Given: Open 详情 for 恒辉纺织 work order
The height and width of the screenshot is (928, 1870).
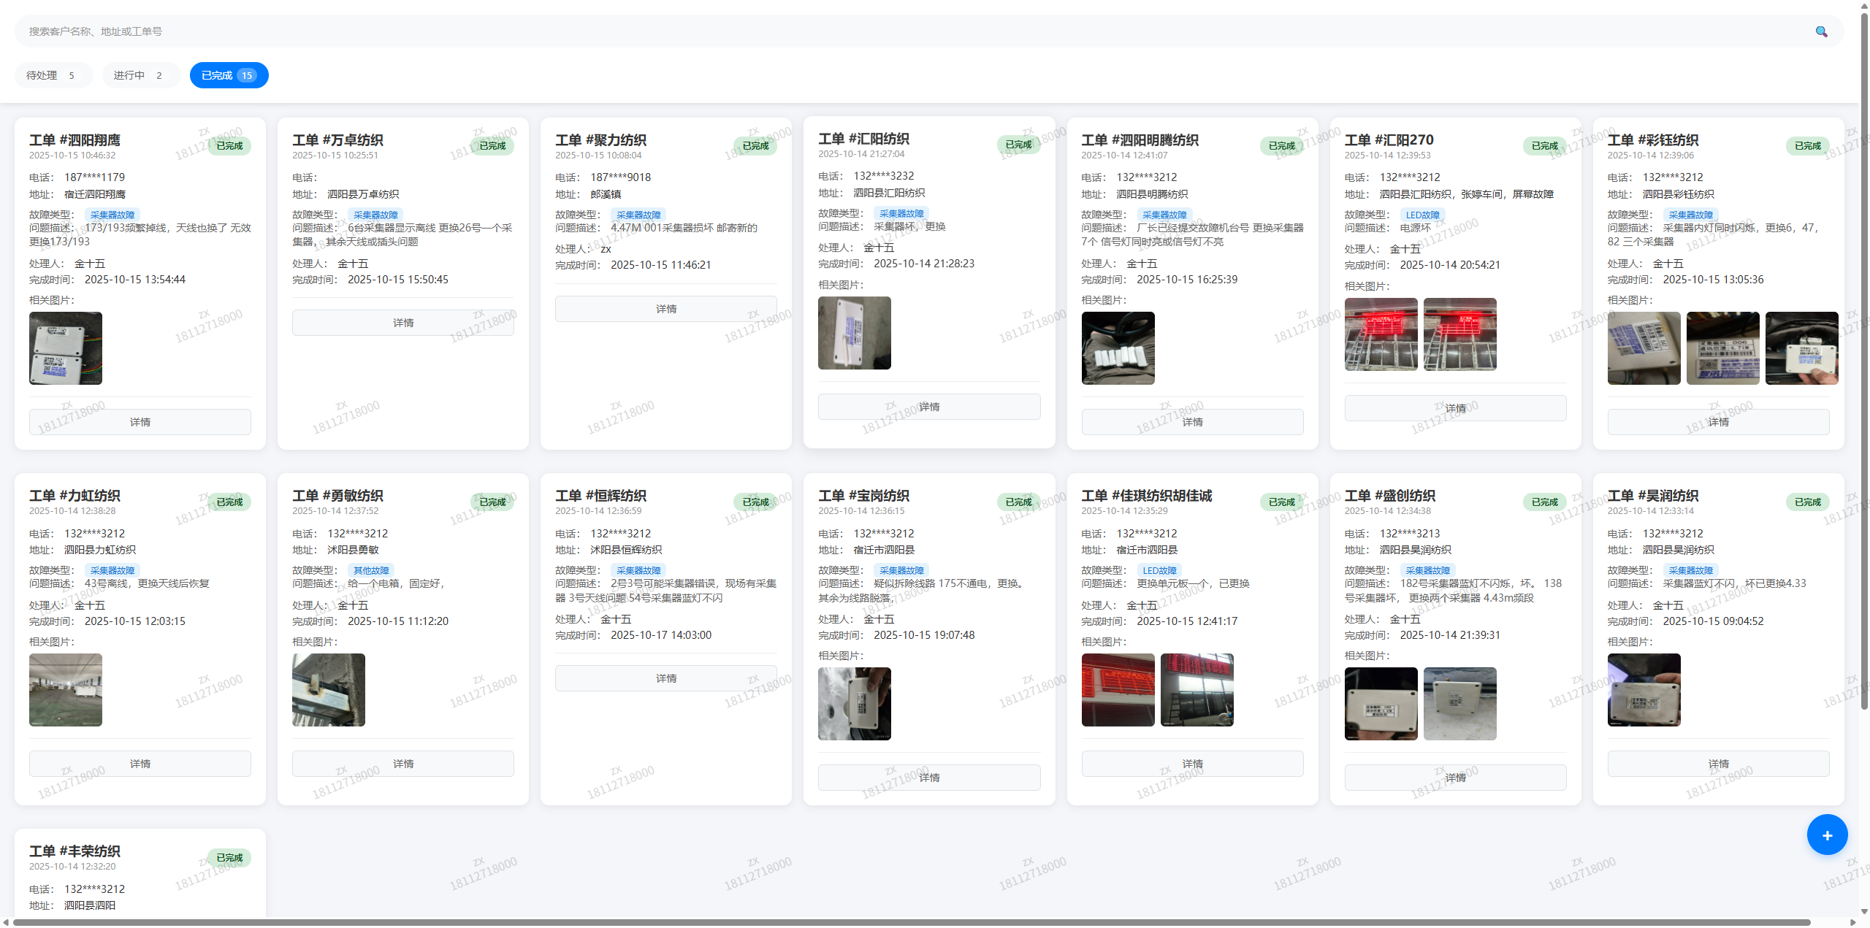Looking at the screenshot, I should click(x=665, y=678).
